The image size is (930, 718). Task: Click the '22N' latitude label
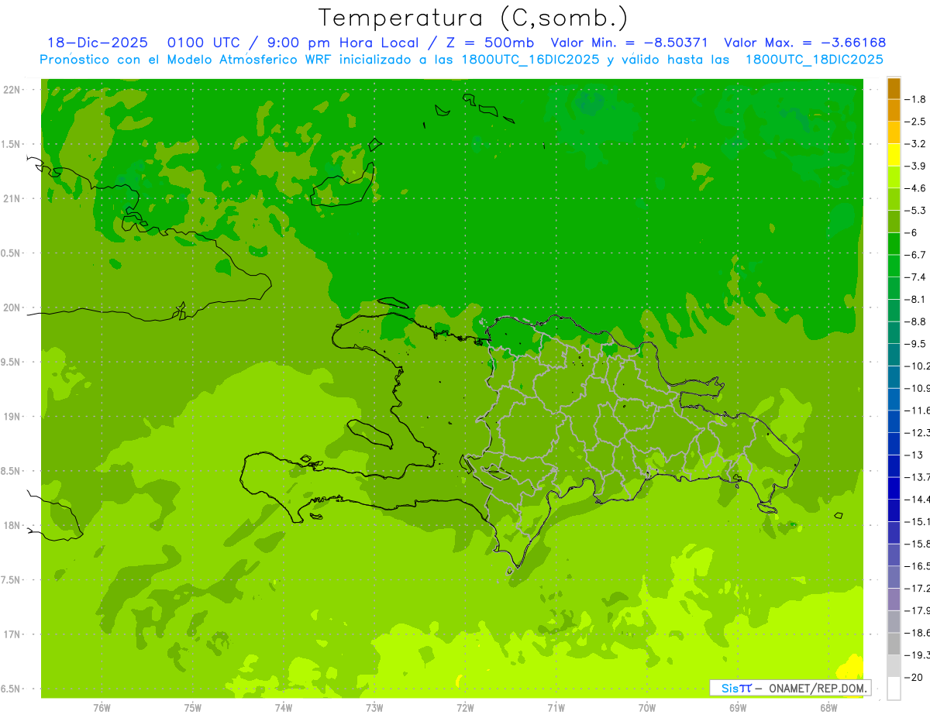[x=12, y=90]
